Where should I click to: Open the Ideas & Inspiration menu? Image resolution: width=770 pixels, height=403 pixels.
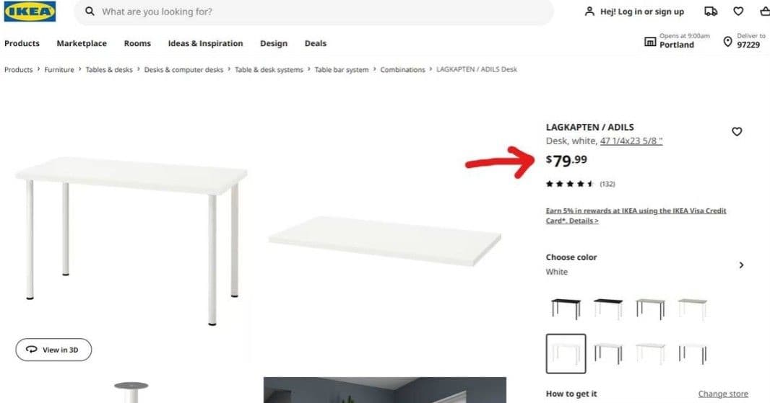pyautogui.click(x=205, y=43)
